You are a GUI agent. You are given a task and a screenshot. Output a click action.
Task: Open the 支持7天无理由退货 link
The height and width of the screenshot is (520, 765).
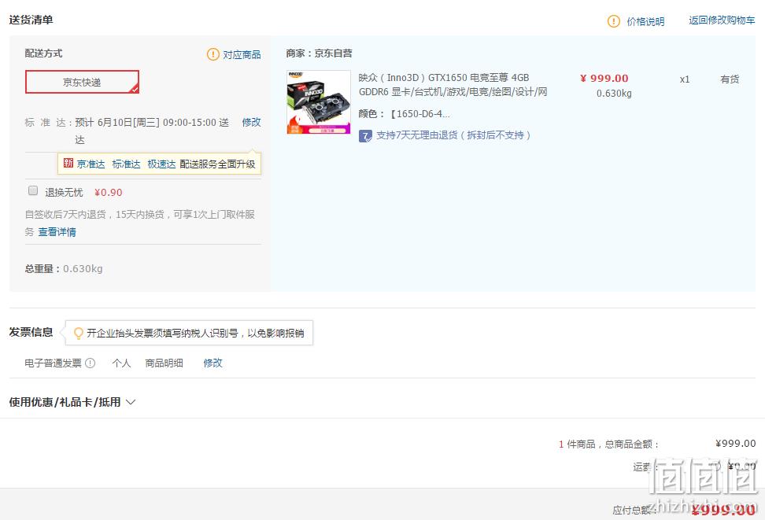coord(453,135)
